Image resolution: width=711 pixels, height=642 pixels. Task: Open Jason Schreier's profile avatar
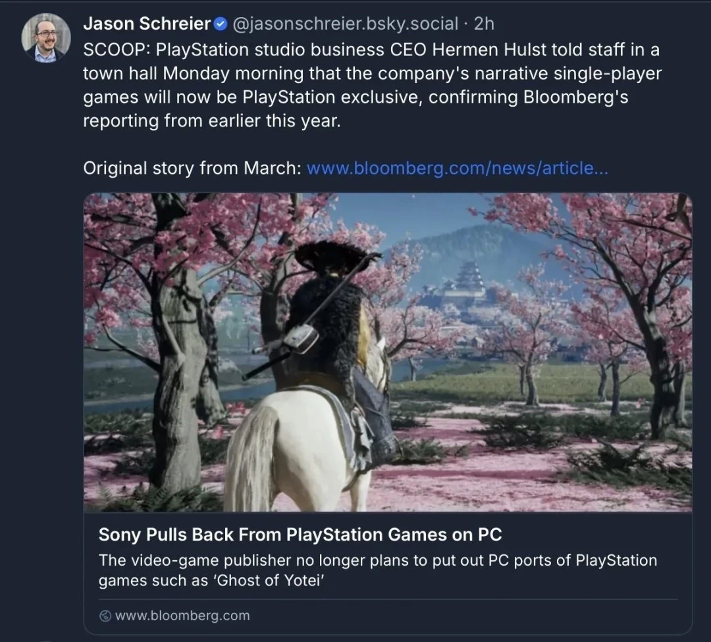coord(46,38)
